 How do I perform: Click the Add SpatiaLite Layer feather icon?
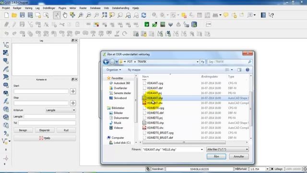coord(6,69)
